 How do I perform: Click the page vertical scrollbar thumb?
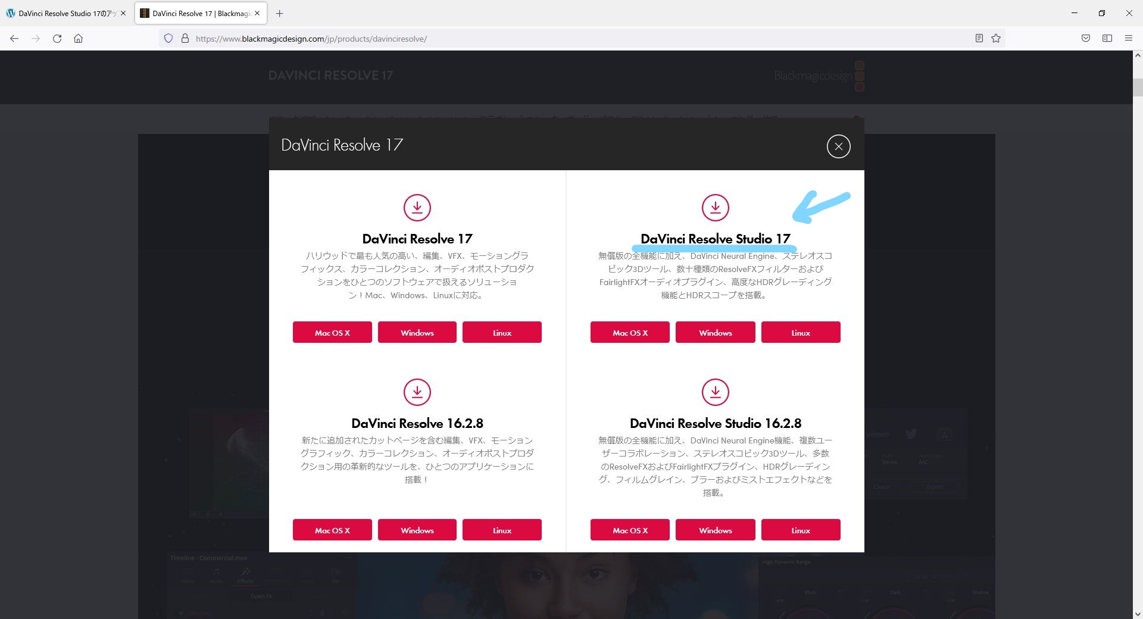point(1138,87)
